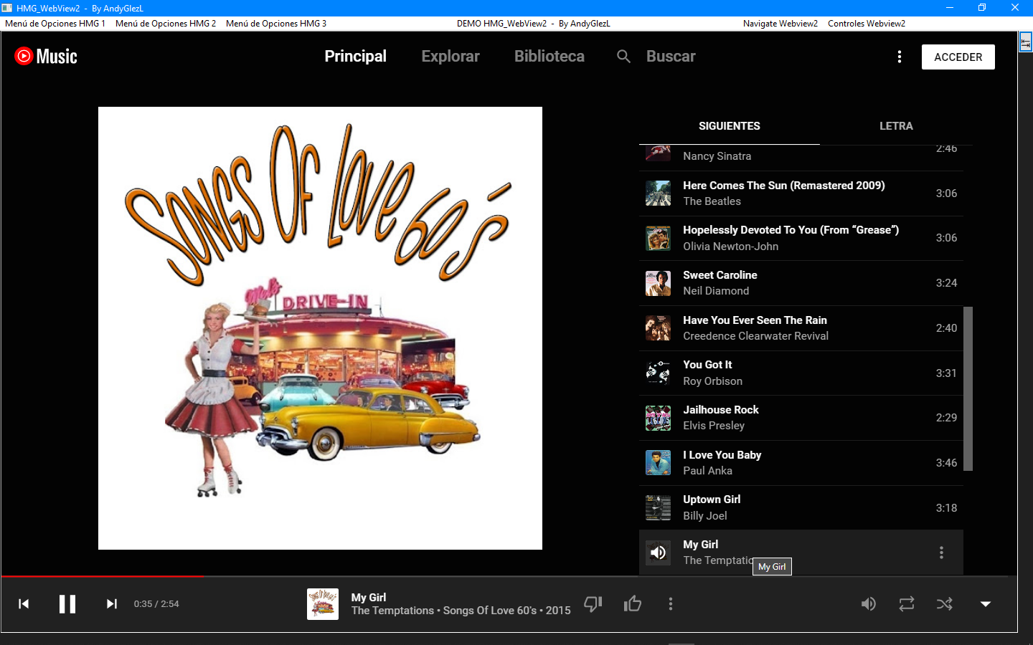Click the red song progress bar

(x=102, y=576)
